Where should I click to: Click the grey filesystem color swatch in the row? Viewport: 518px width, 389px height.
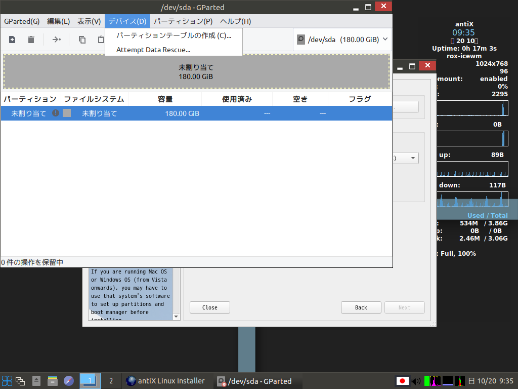(67, 113)
